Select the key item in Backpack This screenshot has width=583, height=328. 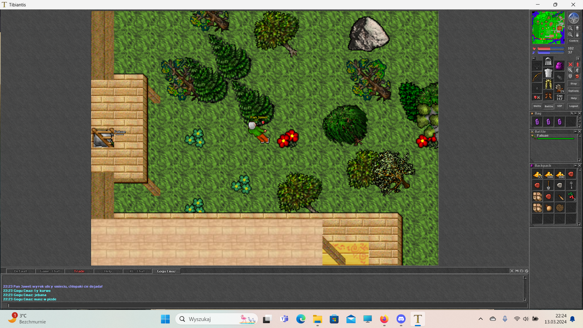571,185
